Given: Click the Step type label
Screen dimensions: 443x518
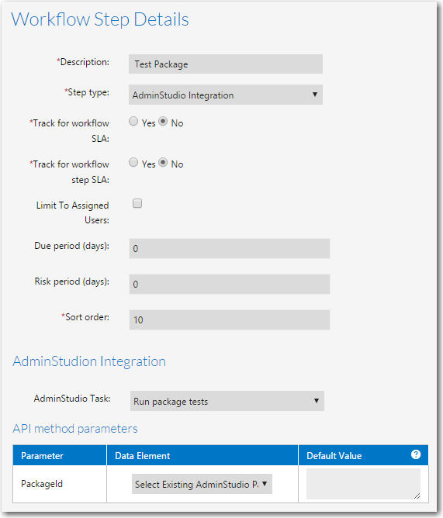Looking at the screenshot, I should [x=87, y=92].
